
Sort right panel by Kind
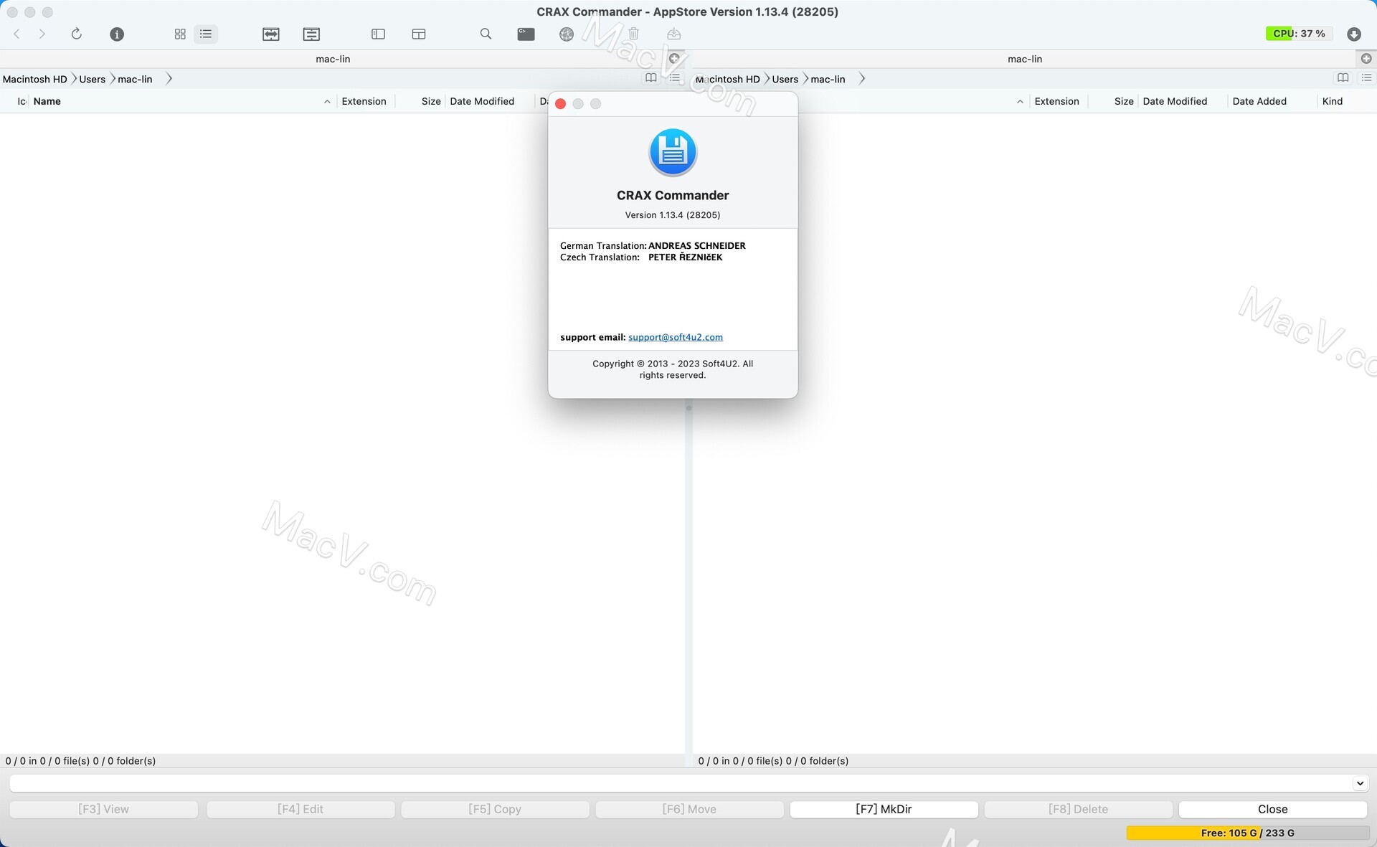point(1332,101)
